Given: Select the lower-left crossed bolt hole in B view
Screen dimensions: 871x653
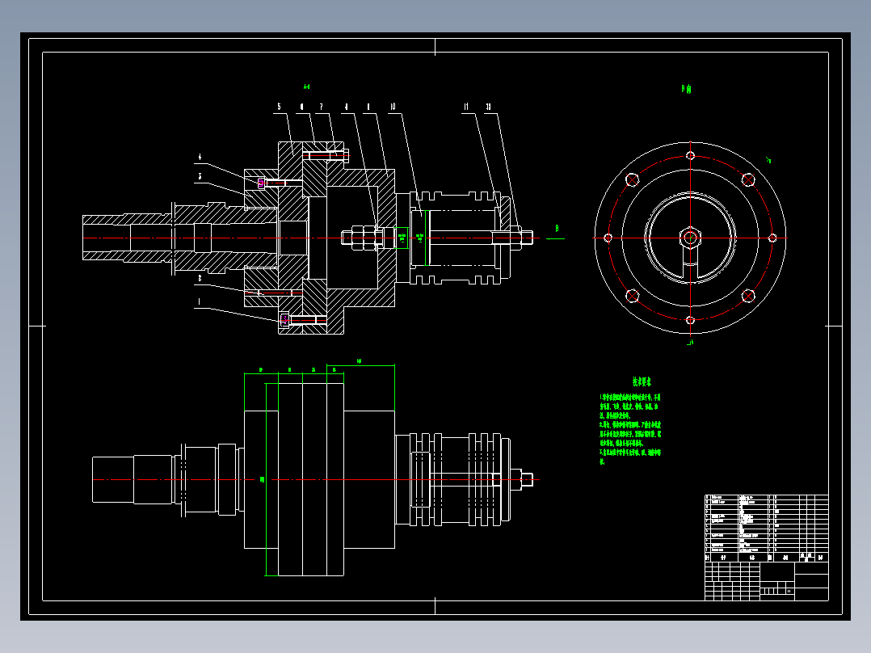Looking at the screenshot, I should coord(632,296).
